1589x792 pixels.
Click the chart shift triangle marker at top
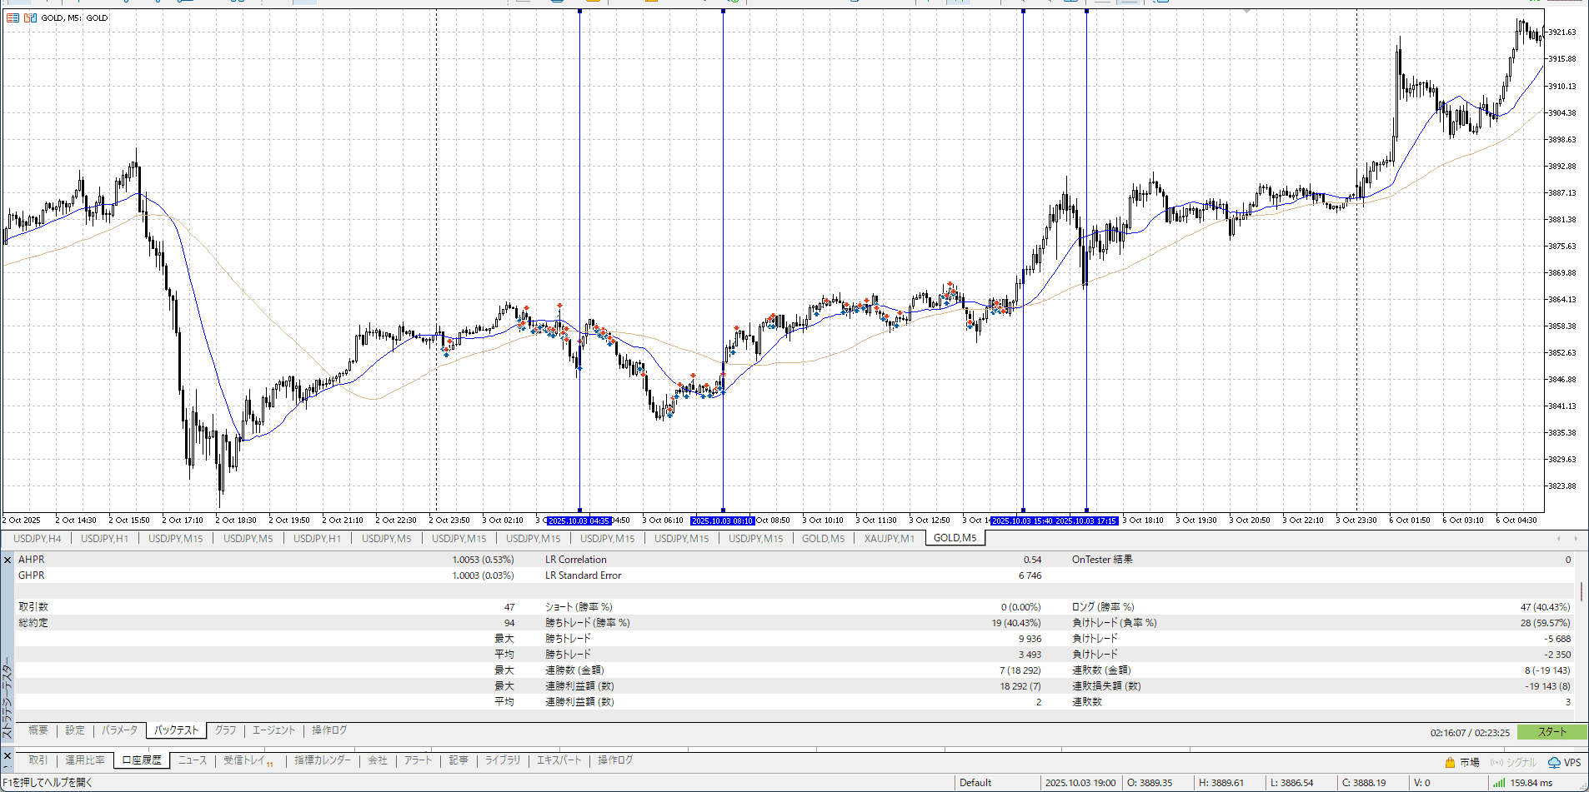pos(1246,12)
